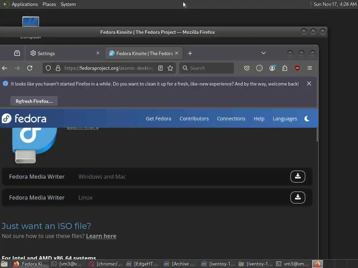This screenshot has height=268, width=358.
Task: Click the clock showing Sun Nov 17
Action: [335, 4]
